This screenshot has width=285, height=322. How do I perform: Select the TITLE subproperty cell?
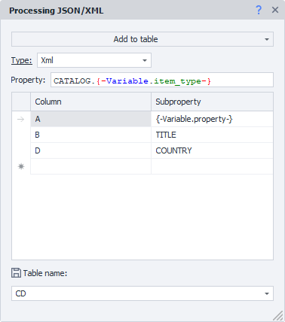pyautogui.click(x=212, y=135)
